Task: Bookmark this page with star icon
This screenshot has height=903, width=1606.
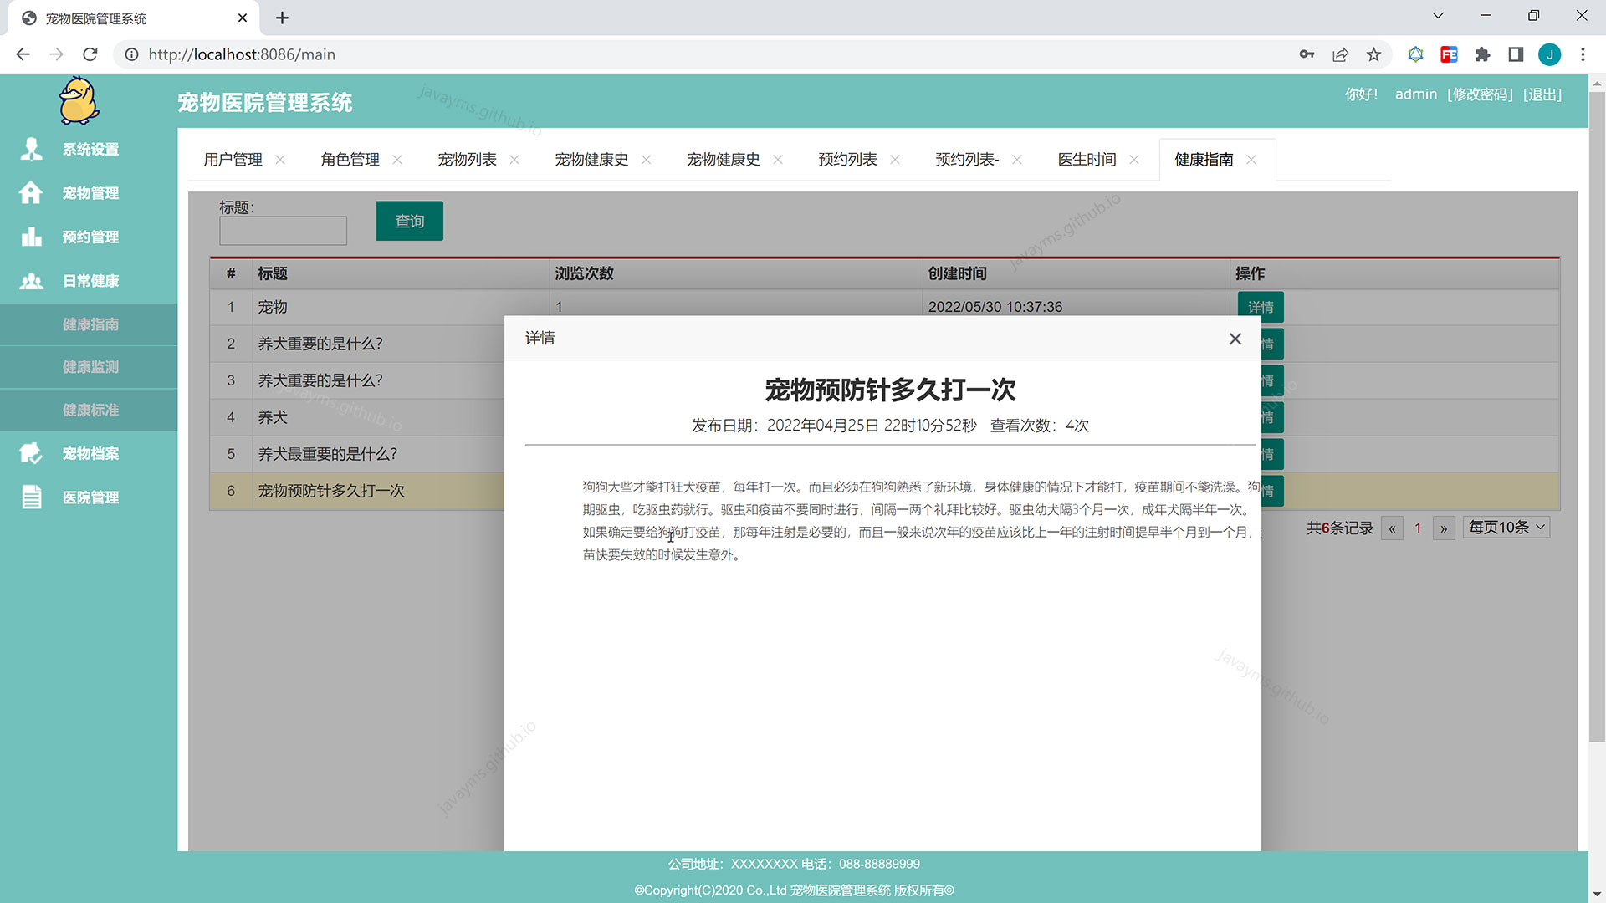Action: pos(1373,54)
